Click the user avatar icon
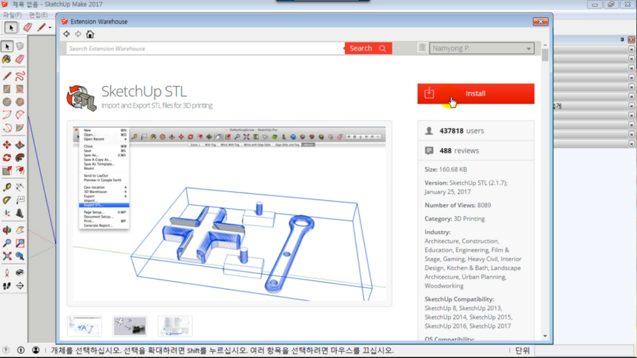The height and width of the screenshot is (358, 637). click(x=422, y=48)
